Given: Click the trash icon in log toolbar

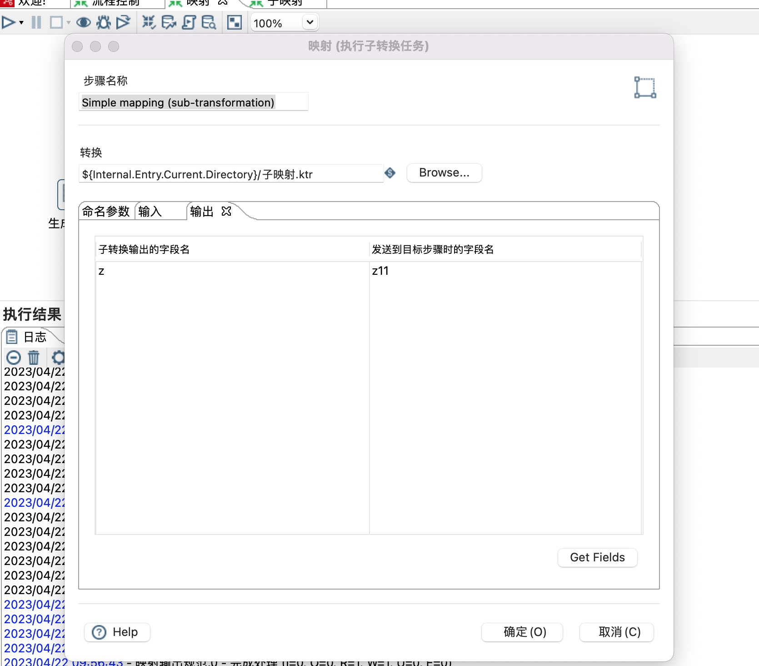Looking at the screenshot, I should pos(34,358).
